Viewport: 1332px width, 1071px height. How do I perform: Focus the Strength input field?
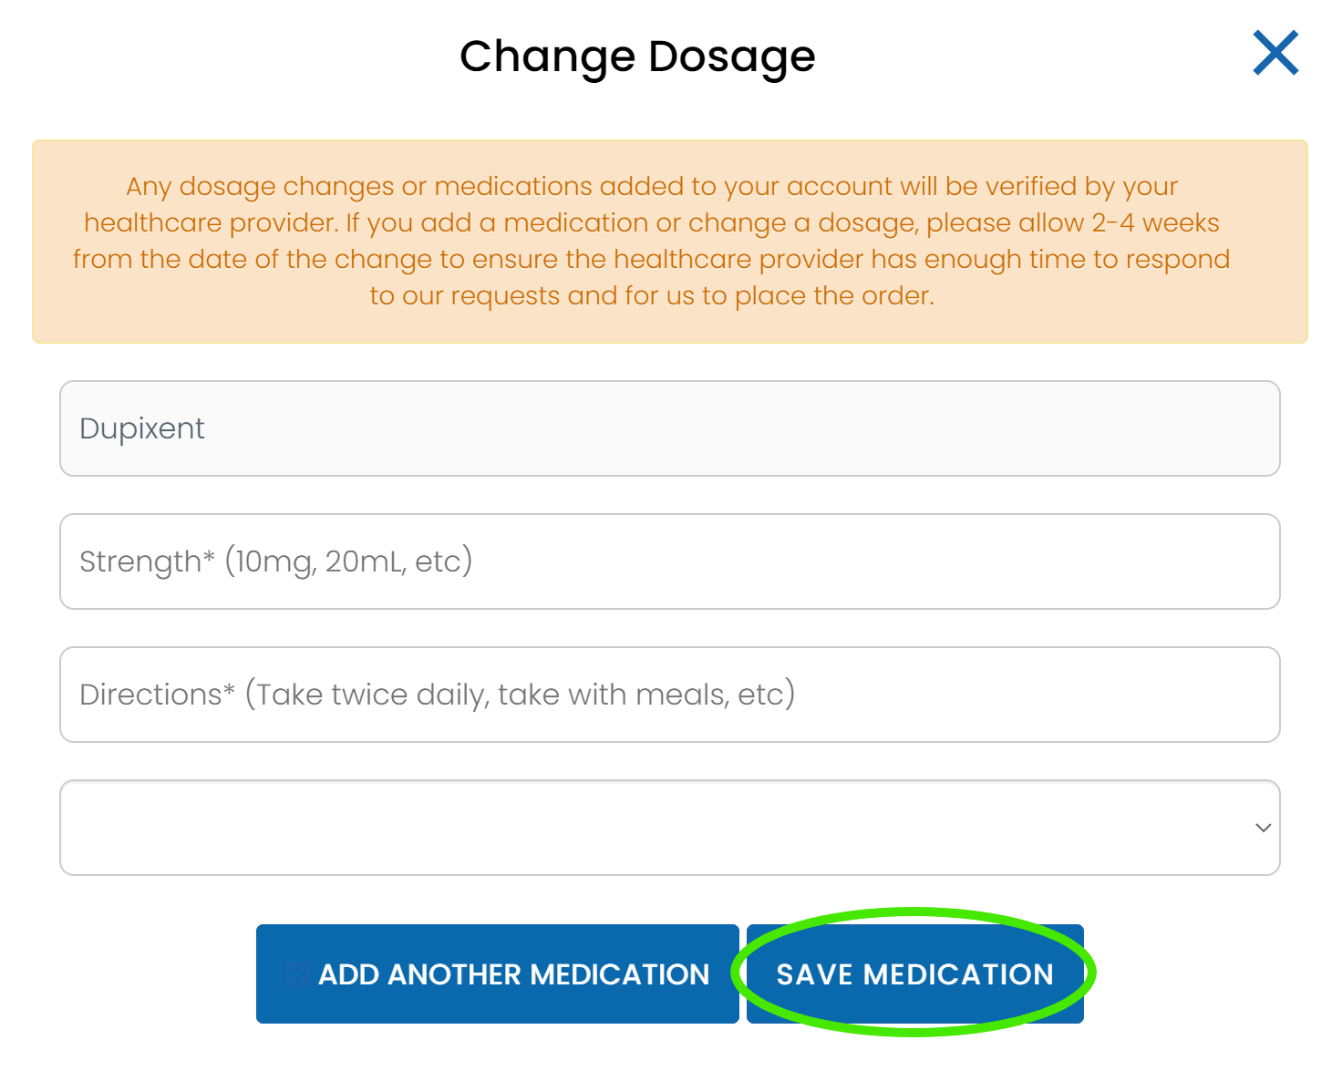pyautogui.click(x=669, y=561)
